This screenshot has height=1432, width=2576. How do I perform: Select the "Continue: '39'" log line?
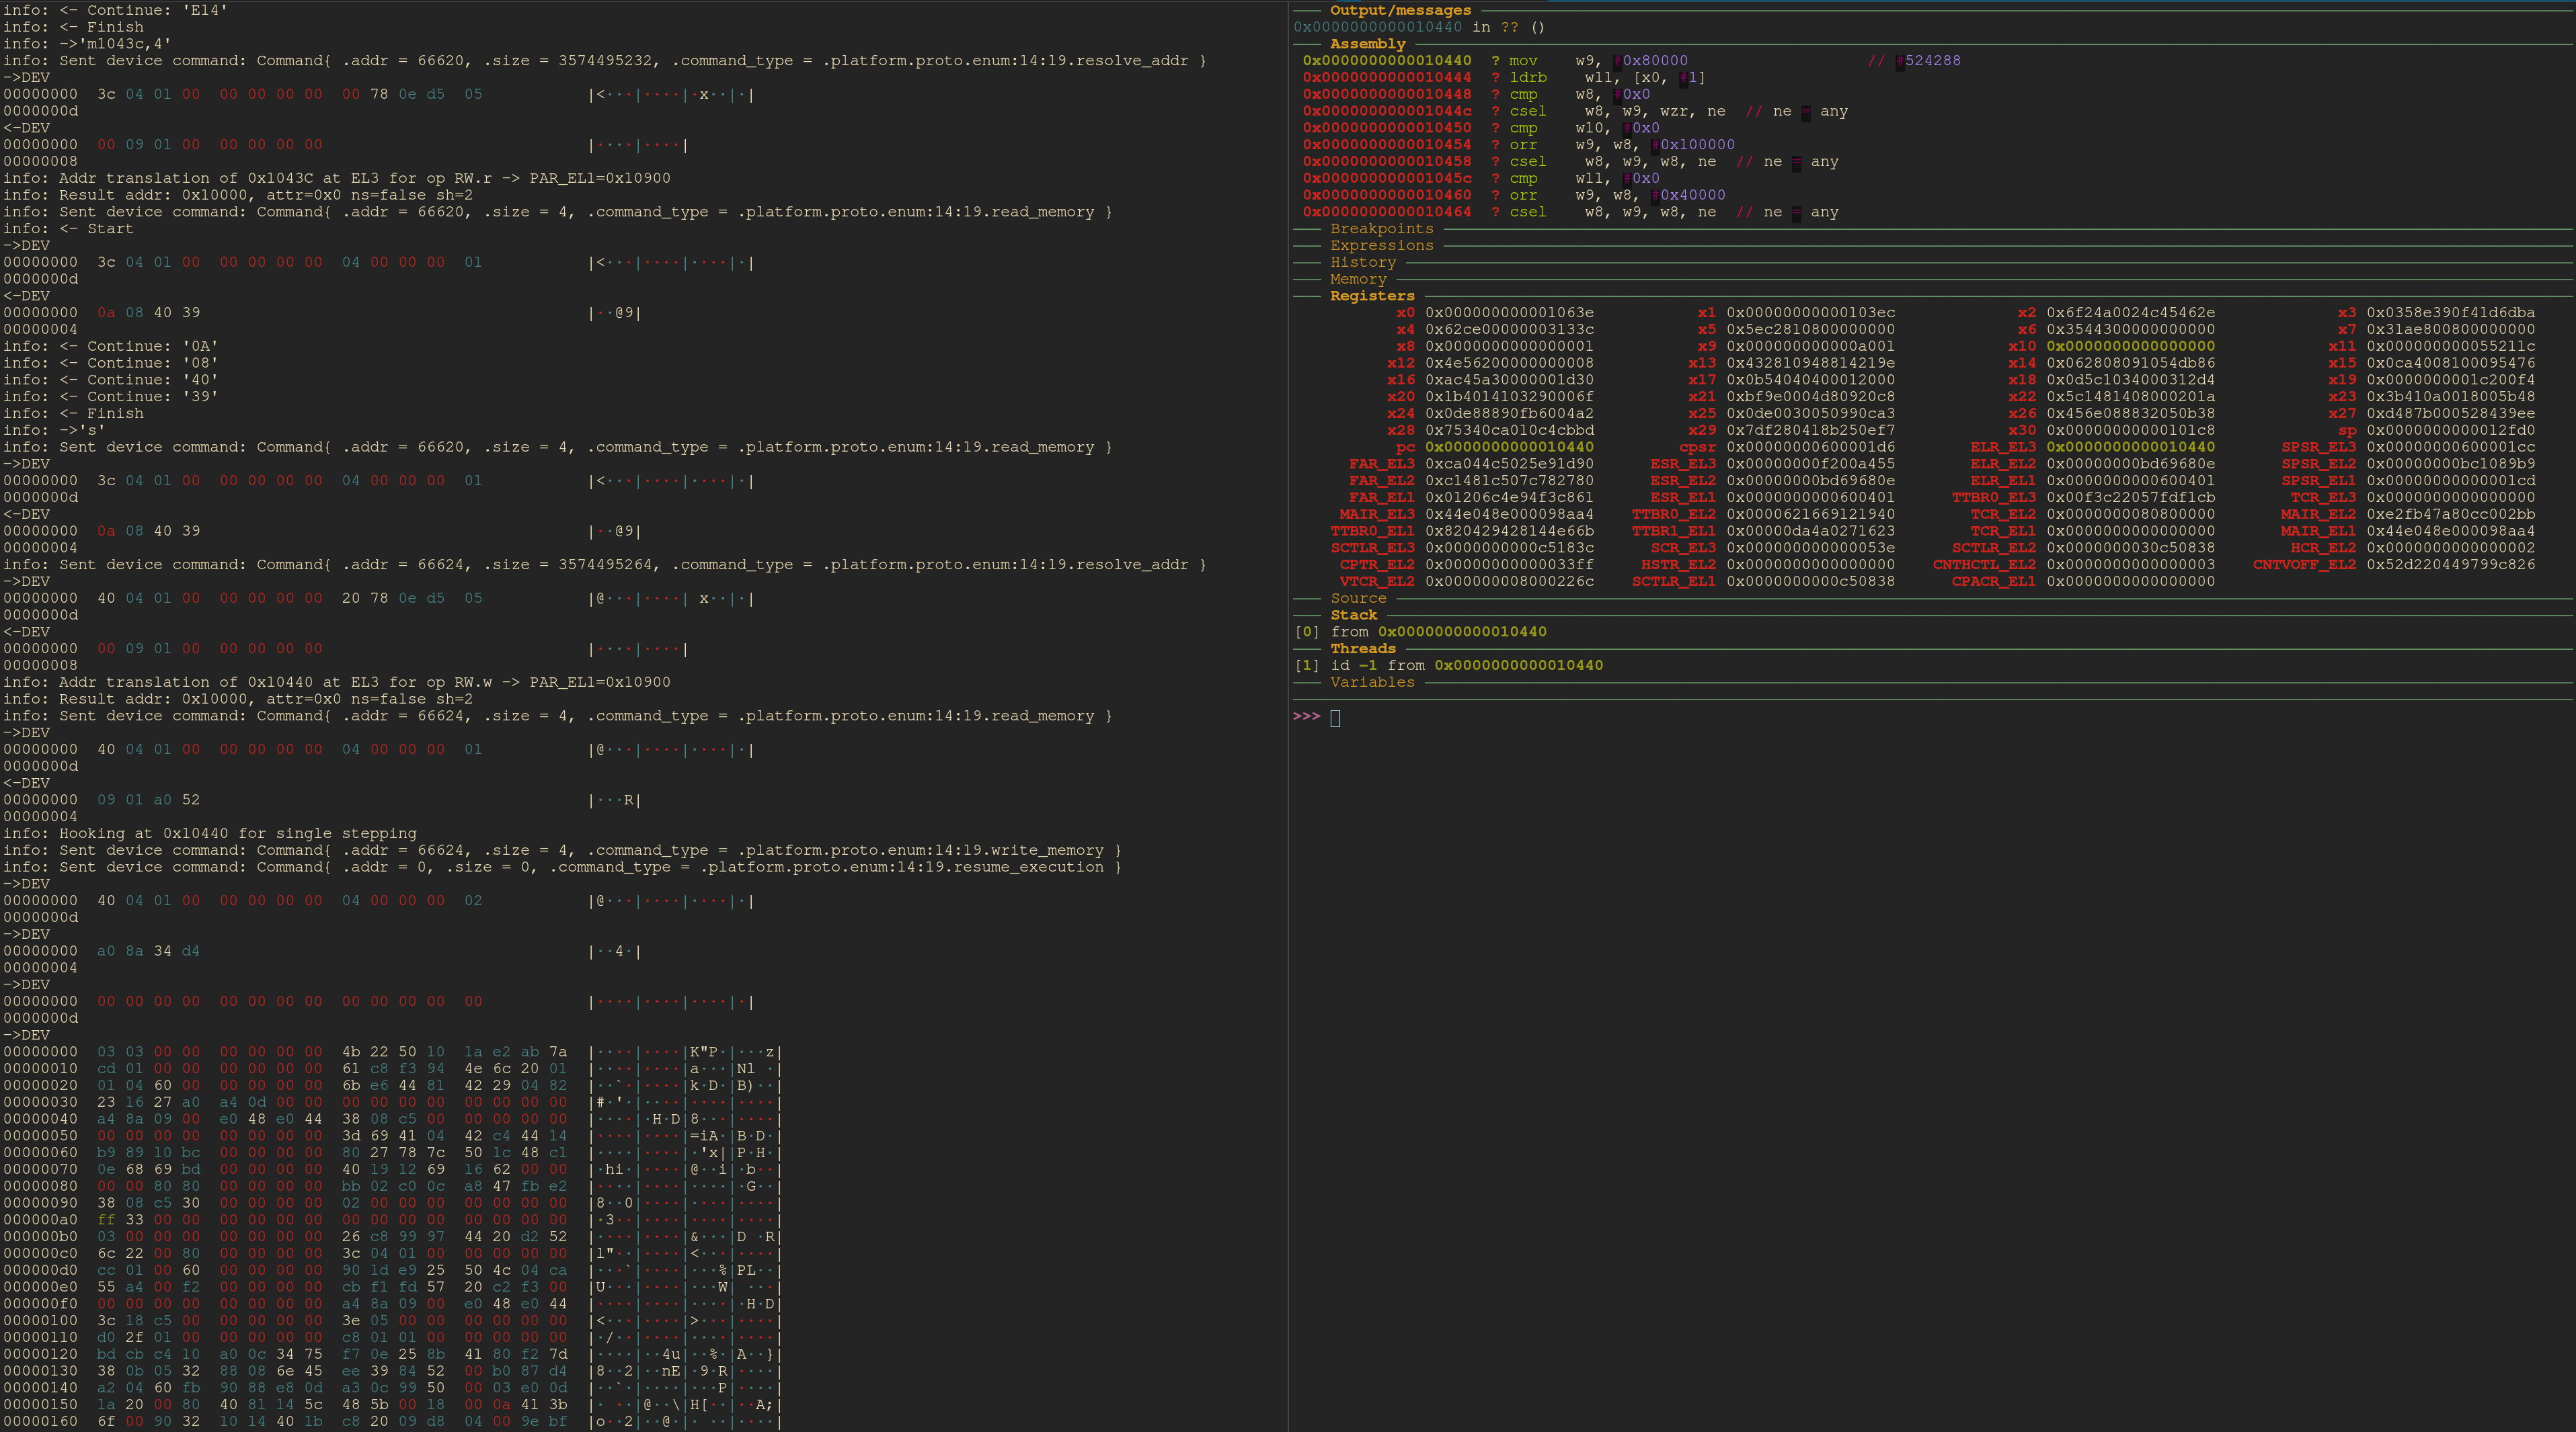(x=110, y=396)
